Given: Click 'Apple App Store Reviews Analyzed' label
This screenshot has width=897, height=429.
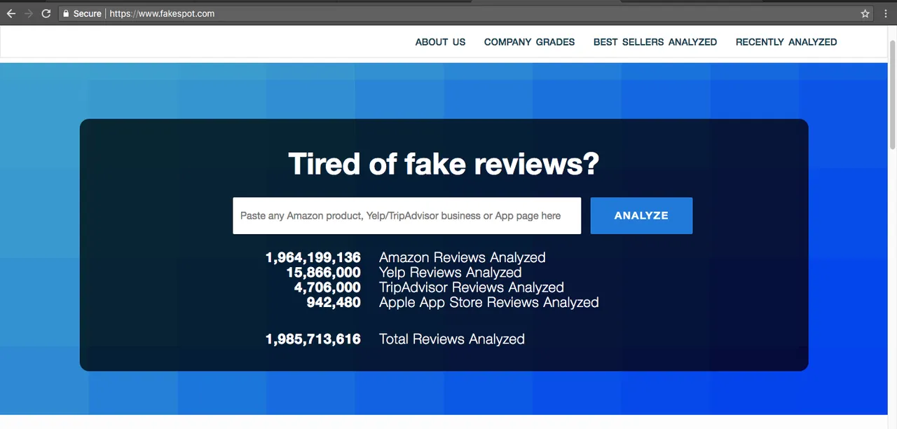Looking at the screenshot, I should click(489, 303).
